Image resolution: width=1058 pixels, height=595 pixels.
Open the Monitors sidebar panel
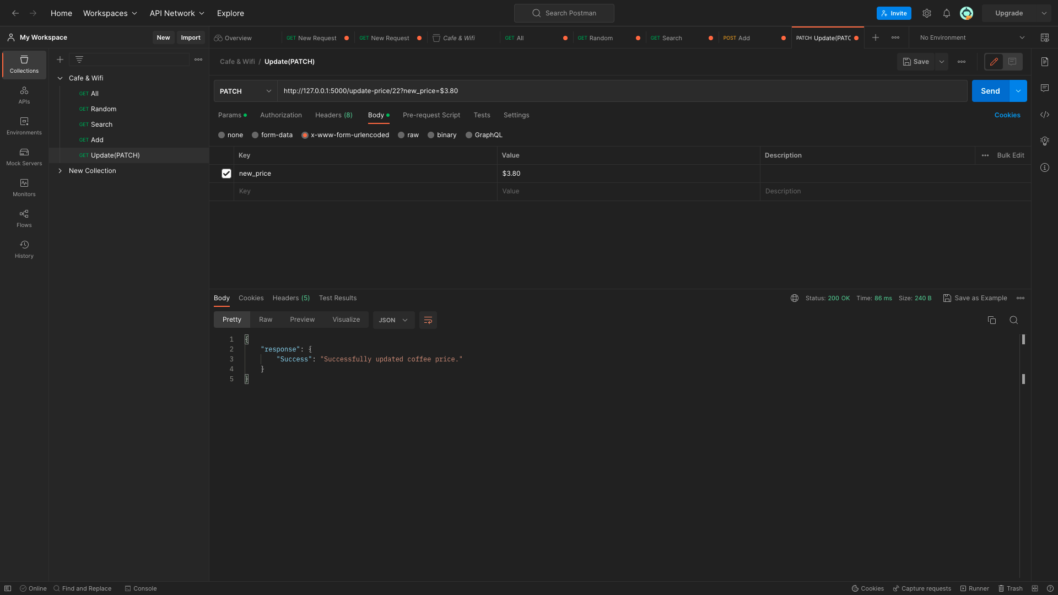24,187
